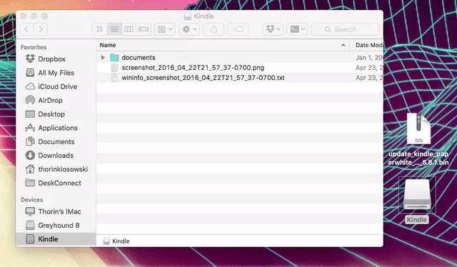Image resolution: width=457 pixels, height=267 pixels.
Task: Go back with the left arrow button
Action: [x=27, y=29]
